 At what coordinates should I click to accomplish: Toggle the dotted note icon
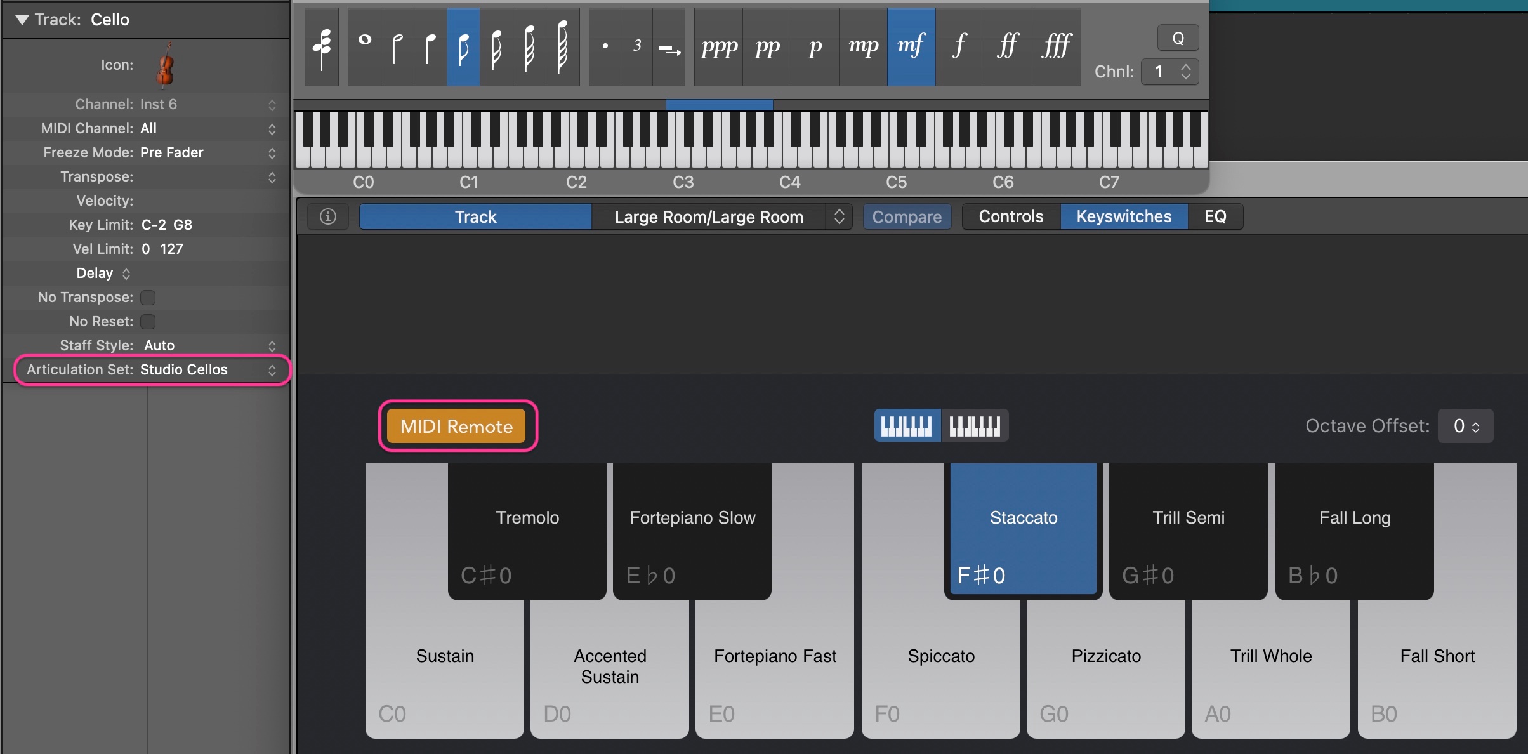(x=605, y=47)
